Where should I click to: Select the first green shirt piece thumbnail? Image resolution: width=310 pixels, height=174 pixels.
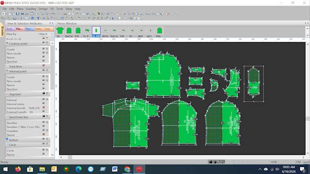coord(60,32)
